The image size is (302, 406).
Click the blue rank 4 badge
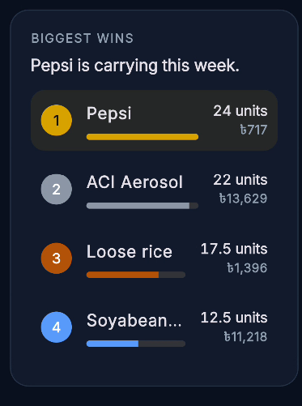(57, 327)
